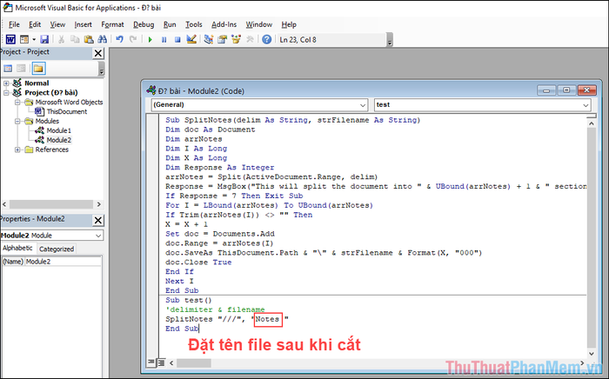Click the Cut scissors icon

click(x=62, y=40)
